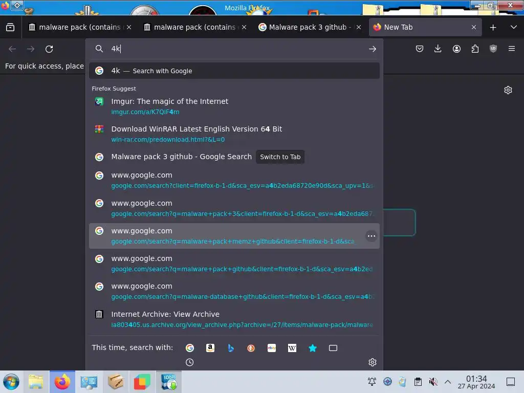Search this time with Wikipedia icon
The image size is (524, 393).
pyautogui.click(x=292, y=348)
